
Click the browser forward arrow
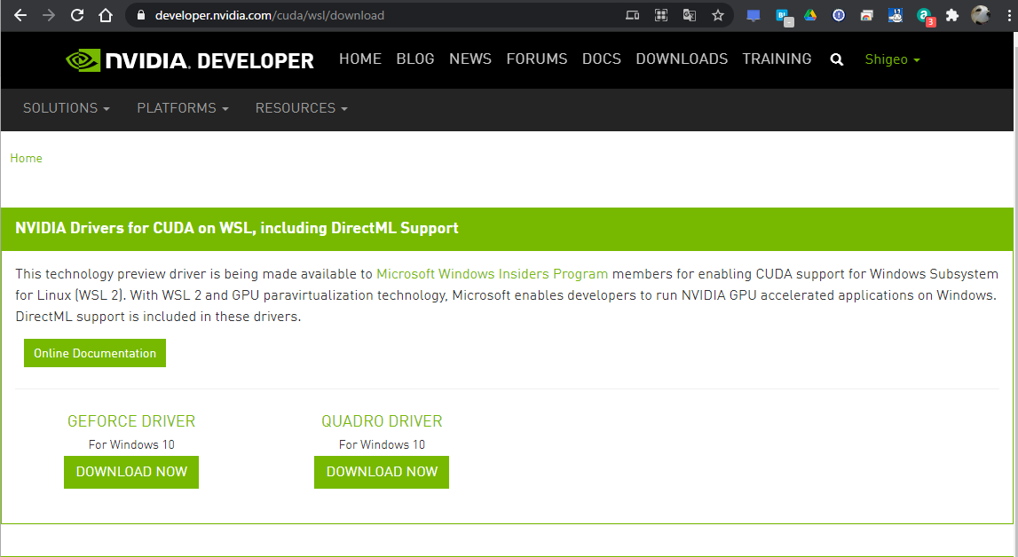pos(49,15)
